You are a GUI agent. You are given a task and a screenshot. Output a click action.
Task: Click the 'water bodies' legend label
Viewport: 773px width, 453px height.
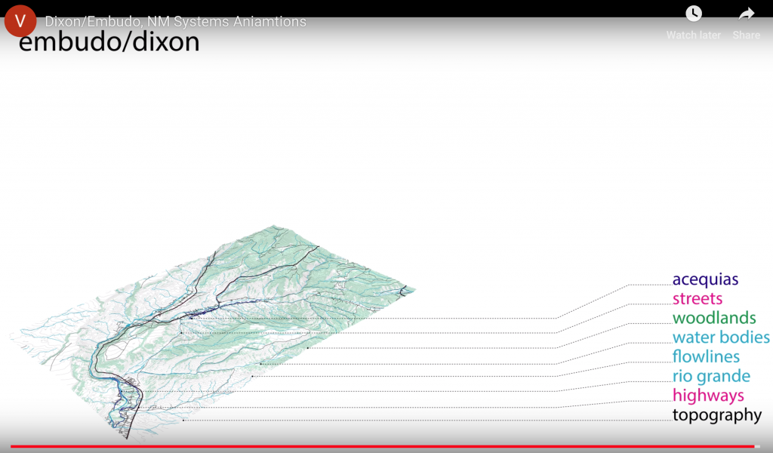[721, 337]
